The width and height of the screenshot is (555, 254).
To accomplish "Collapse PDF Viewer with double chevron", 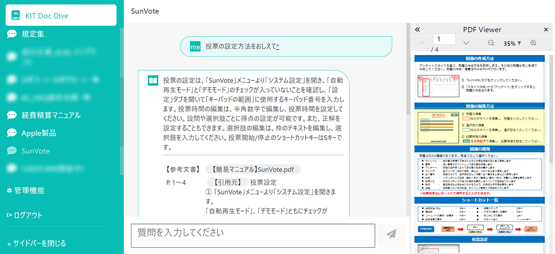I will click(x=417, y=30).
